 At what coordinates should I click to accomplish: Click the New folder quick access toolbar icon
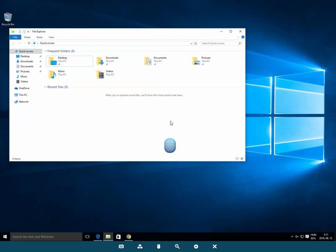[x=24, y=31]
